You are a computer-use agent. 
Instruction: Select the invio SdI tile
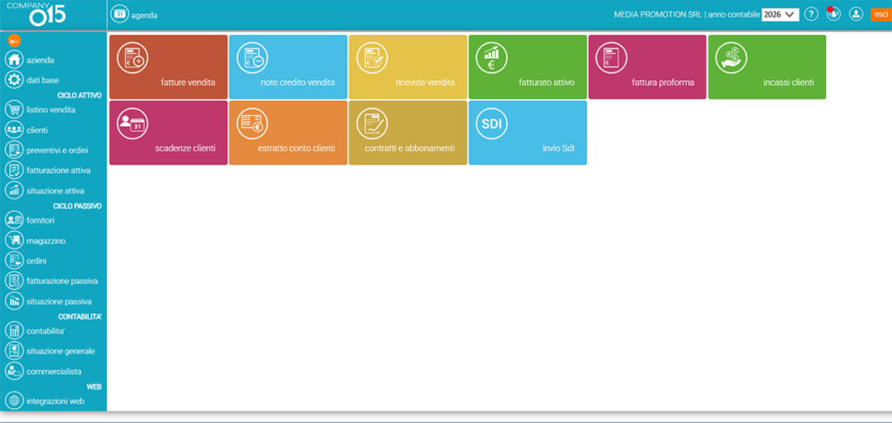528,133
